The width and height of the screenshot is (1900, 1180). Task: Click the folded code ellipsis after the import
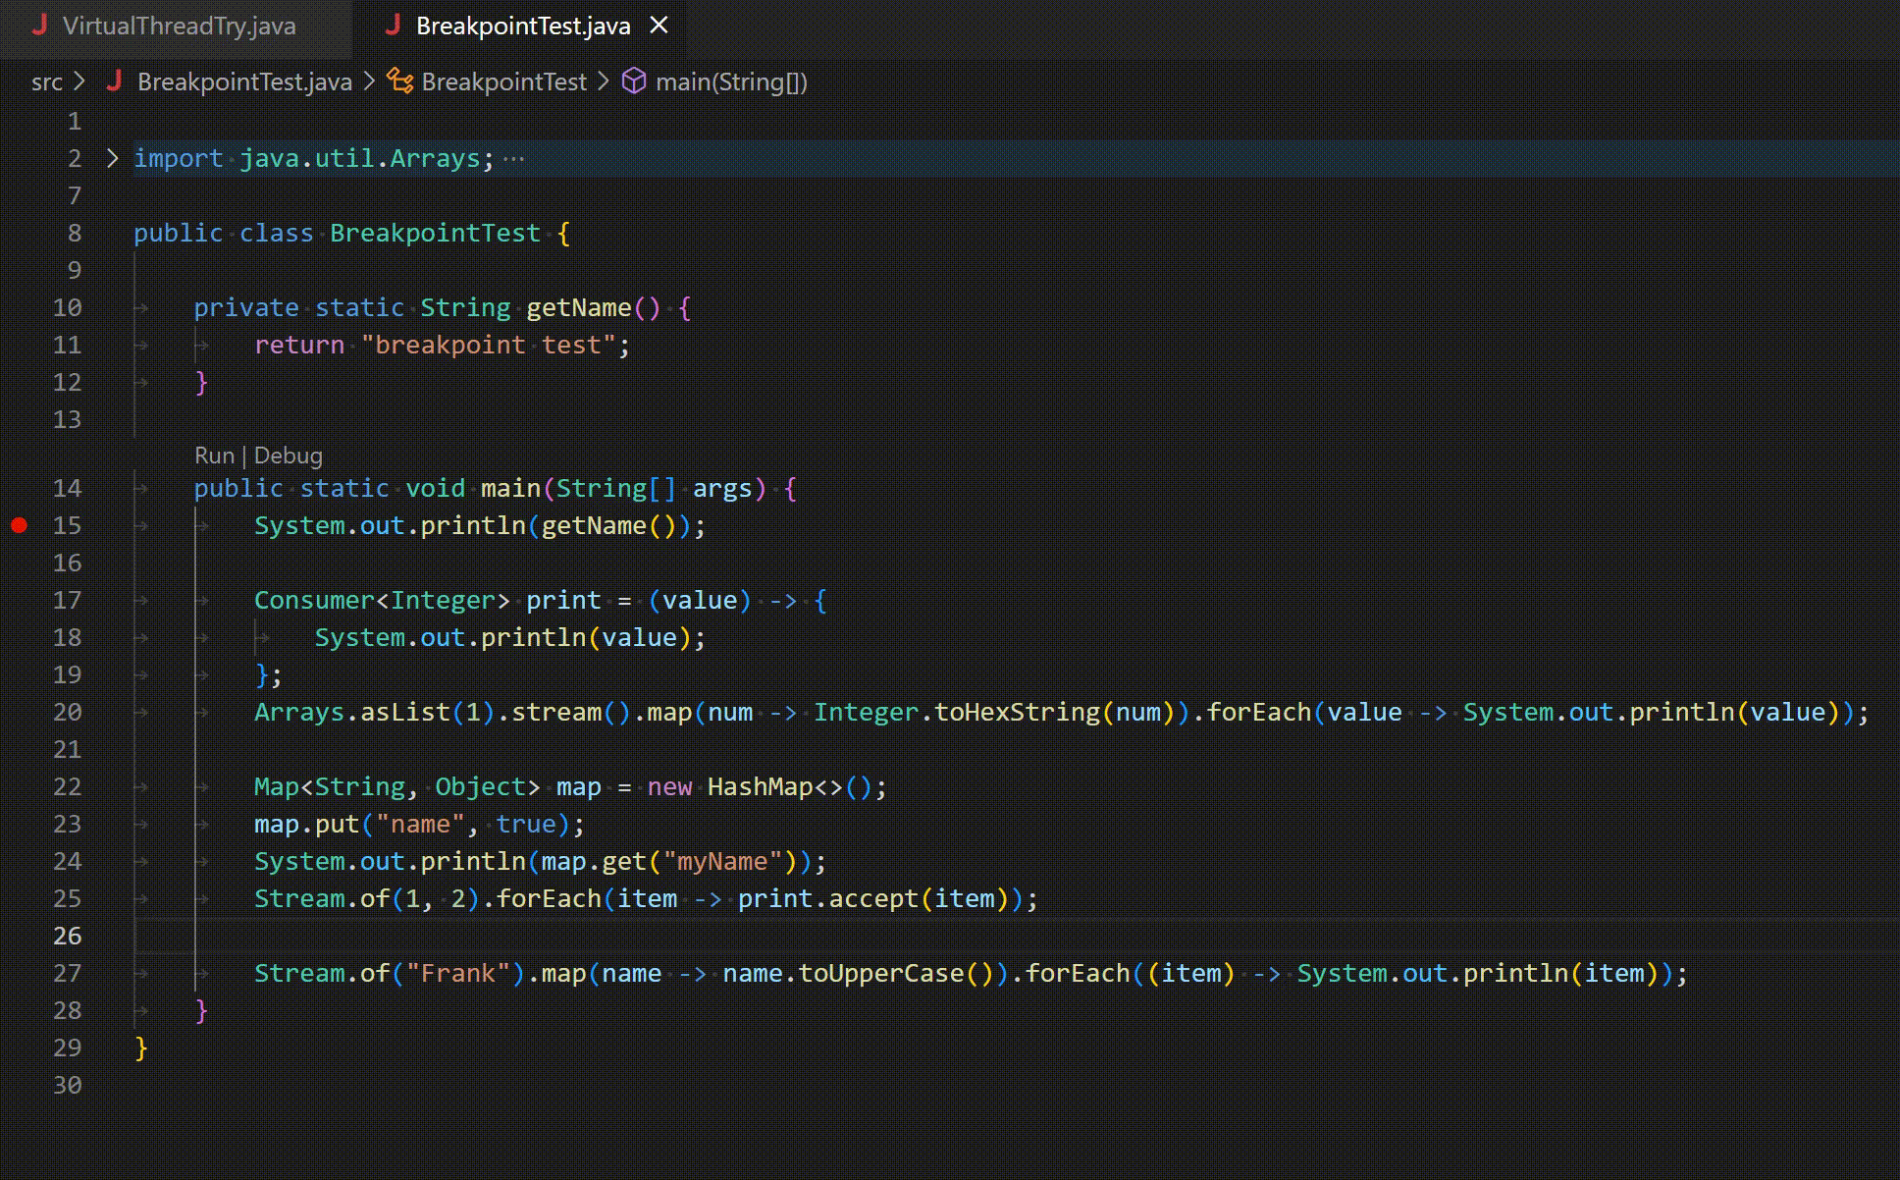coord(514,159)
